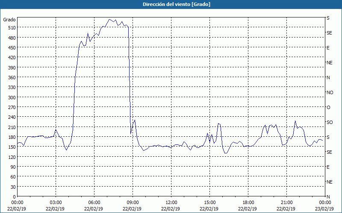Click the 390 y-axis value
The width and height of the screenshot is (342, 213).
pyautogui.click(x=12, y=68)
